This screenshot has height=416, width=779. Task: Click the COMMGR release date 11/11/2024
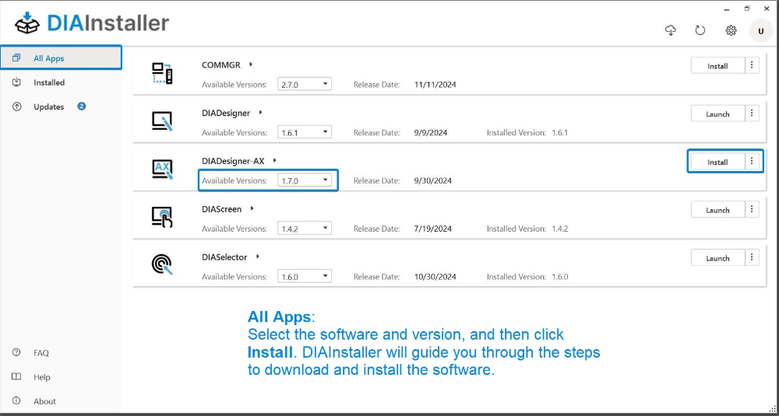(435, 84)
